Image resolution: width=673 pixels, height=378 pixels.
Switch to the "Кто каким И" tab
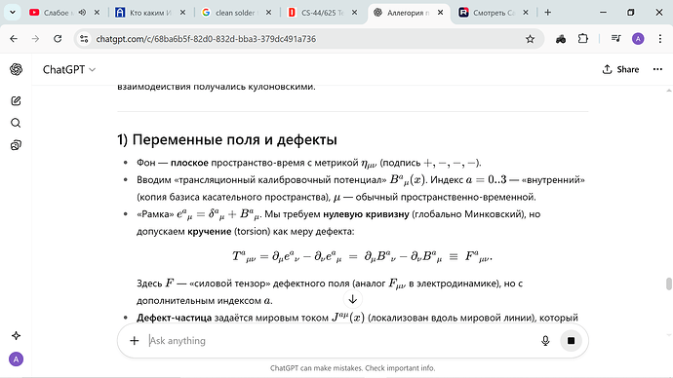[150, 13]
